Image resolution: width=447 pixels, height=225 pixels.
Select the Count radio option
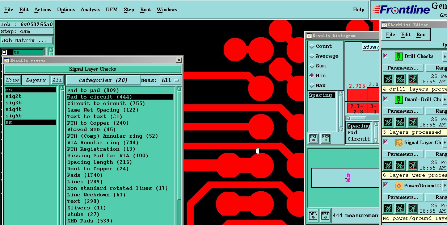(x=312, y=46)
